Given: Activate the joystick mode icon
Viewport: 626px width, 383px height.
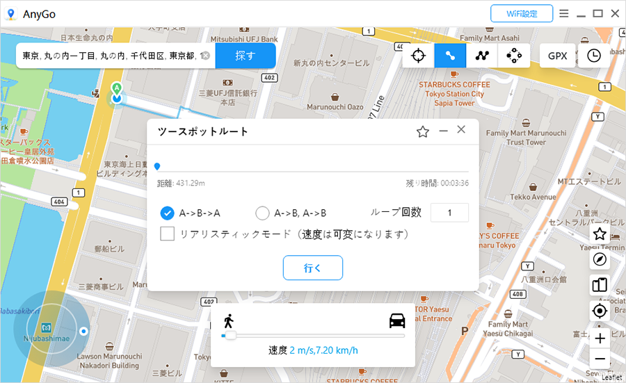Looking at the screenshot, I should 514,56.
